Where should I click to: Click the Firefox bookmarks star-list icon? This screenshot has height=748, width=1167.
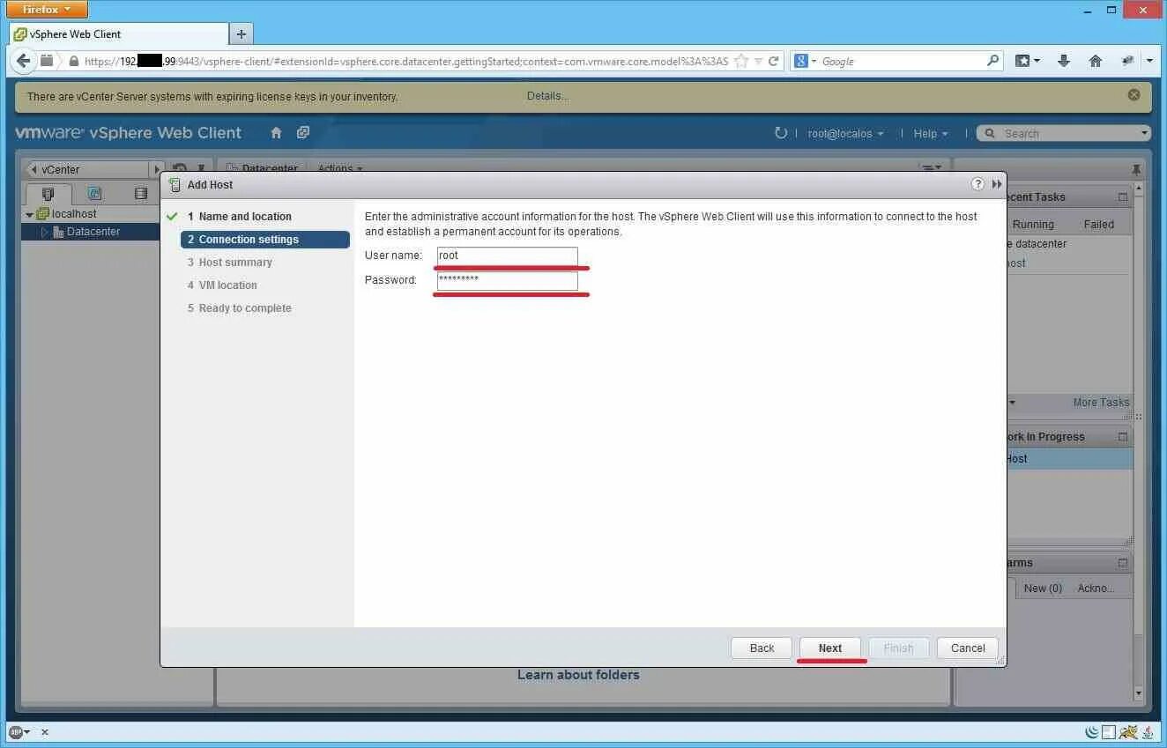tap(1022, 61)
